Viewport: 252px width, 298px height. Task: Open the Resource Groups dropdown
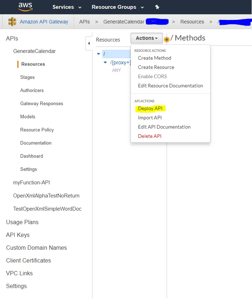118,7
